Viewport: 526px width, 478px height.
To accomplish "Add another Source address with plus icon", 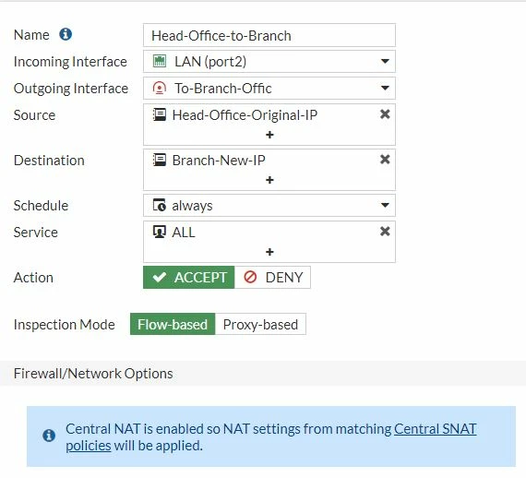I will click(269, 135).
